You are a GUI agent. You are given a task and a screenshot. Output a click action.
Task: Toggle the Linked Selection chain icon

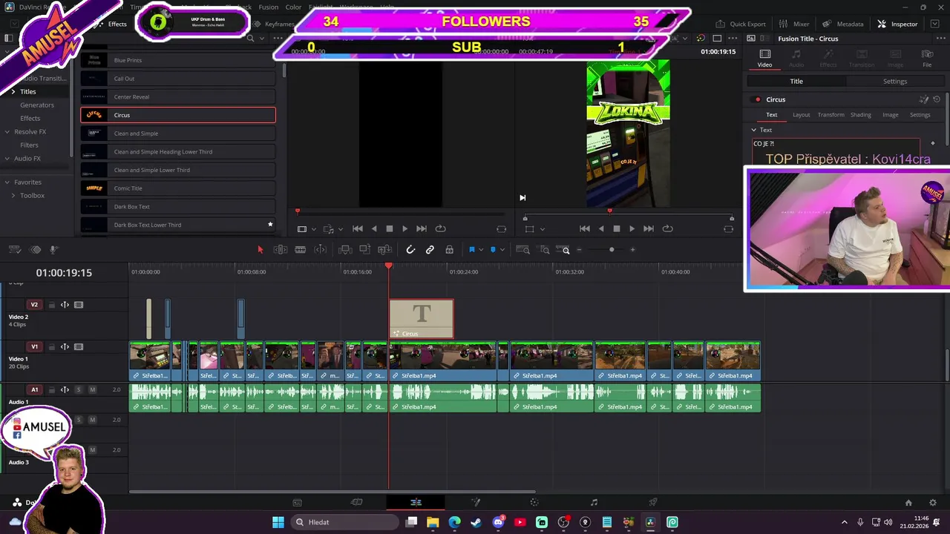click(x=430, y=250)
